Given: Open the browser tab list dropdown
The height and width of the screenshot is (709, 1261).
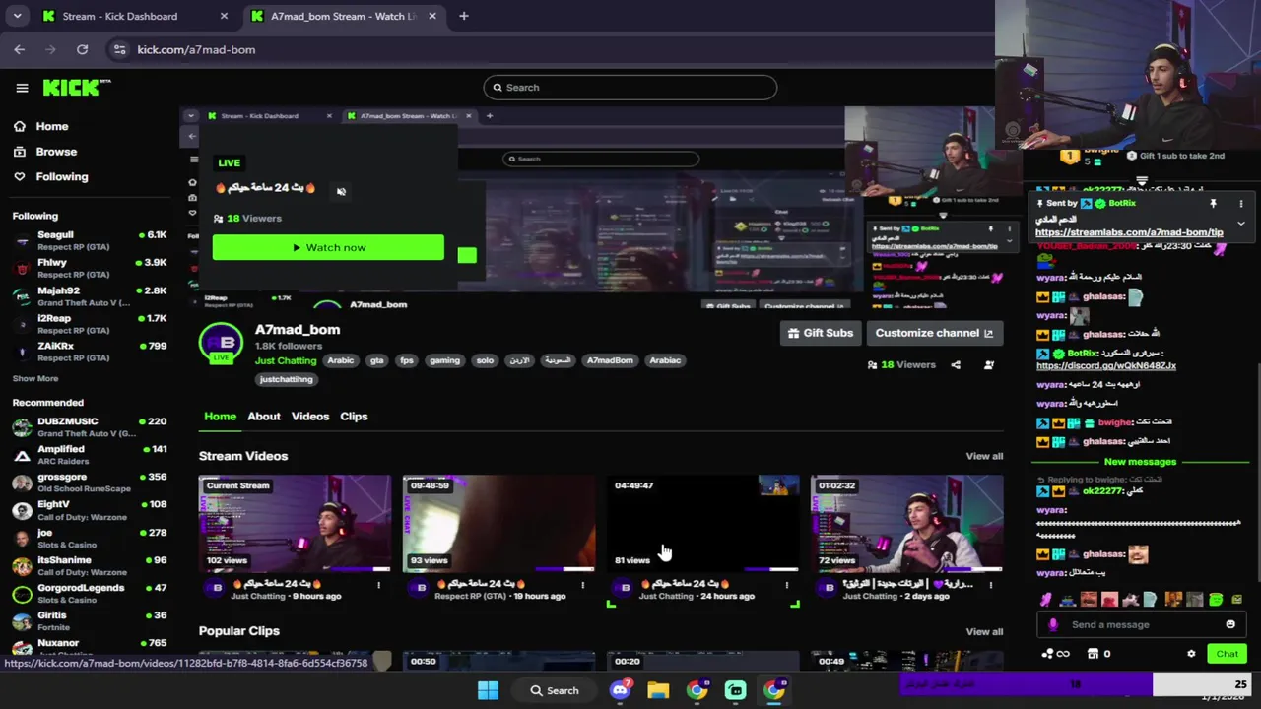Looking at the screenshot, I should point(17,16).
